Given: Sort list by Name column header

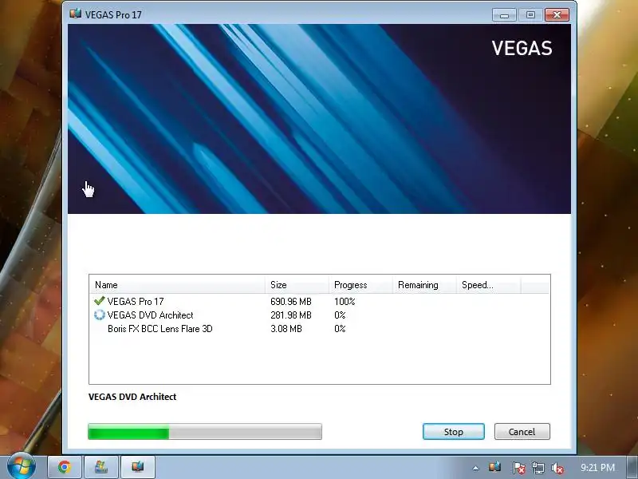Looking at the screenshot, I should (x=177, y=285).
